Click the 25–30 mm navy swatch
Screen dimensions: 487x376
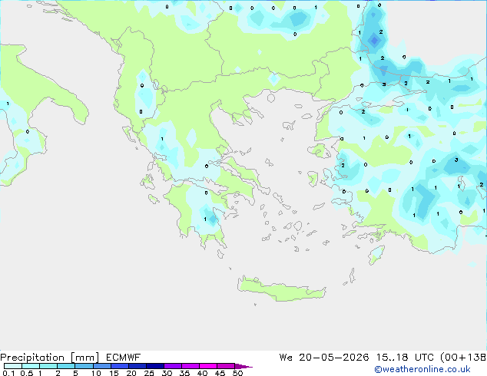click(155, 366)
